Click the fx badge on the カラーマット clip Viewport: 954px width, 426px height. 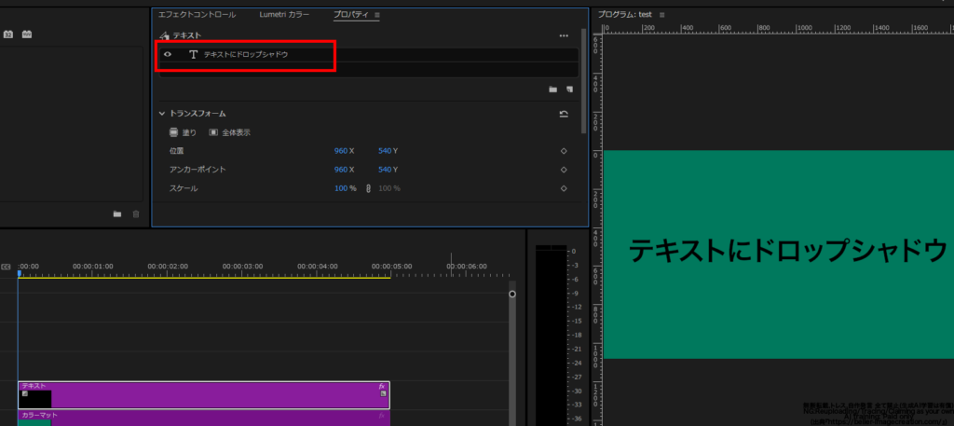(x=382, y=416)
